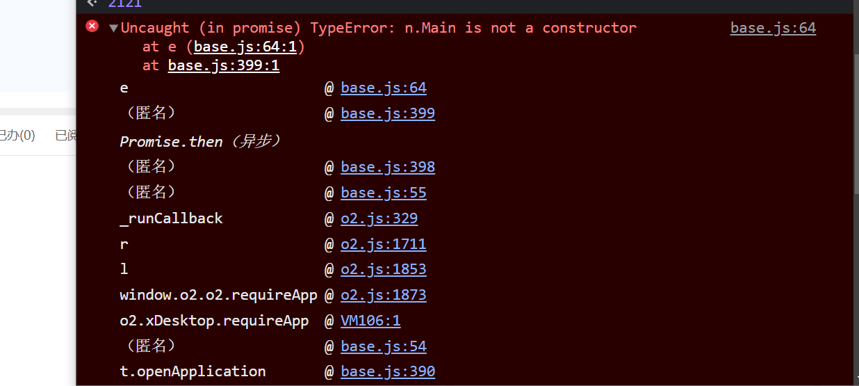Open base.js:398 stack frame link

(x=388, y=167)
